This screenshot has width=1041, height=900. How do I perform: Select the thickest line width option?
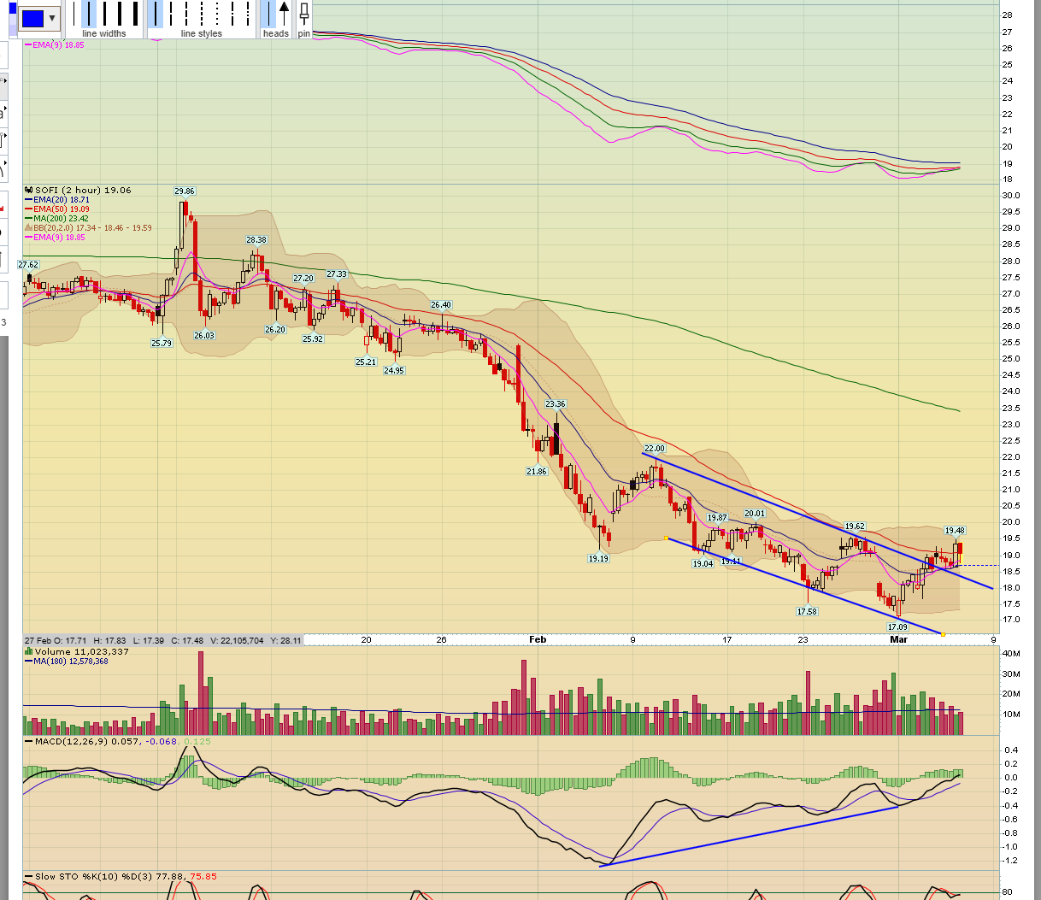135,14
